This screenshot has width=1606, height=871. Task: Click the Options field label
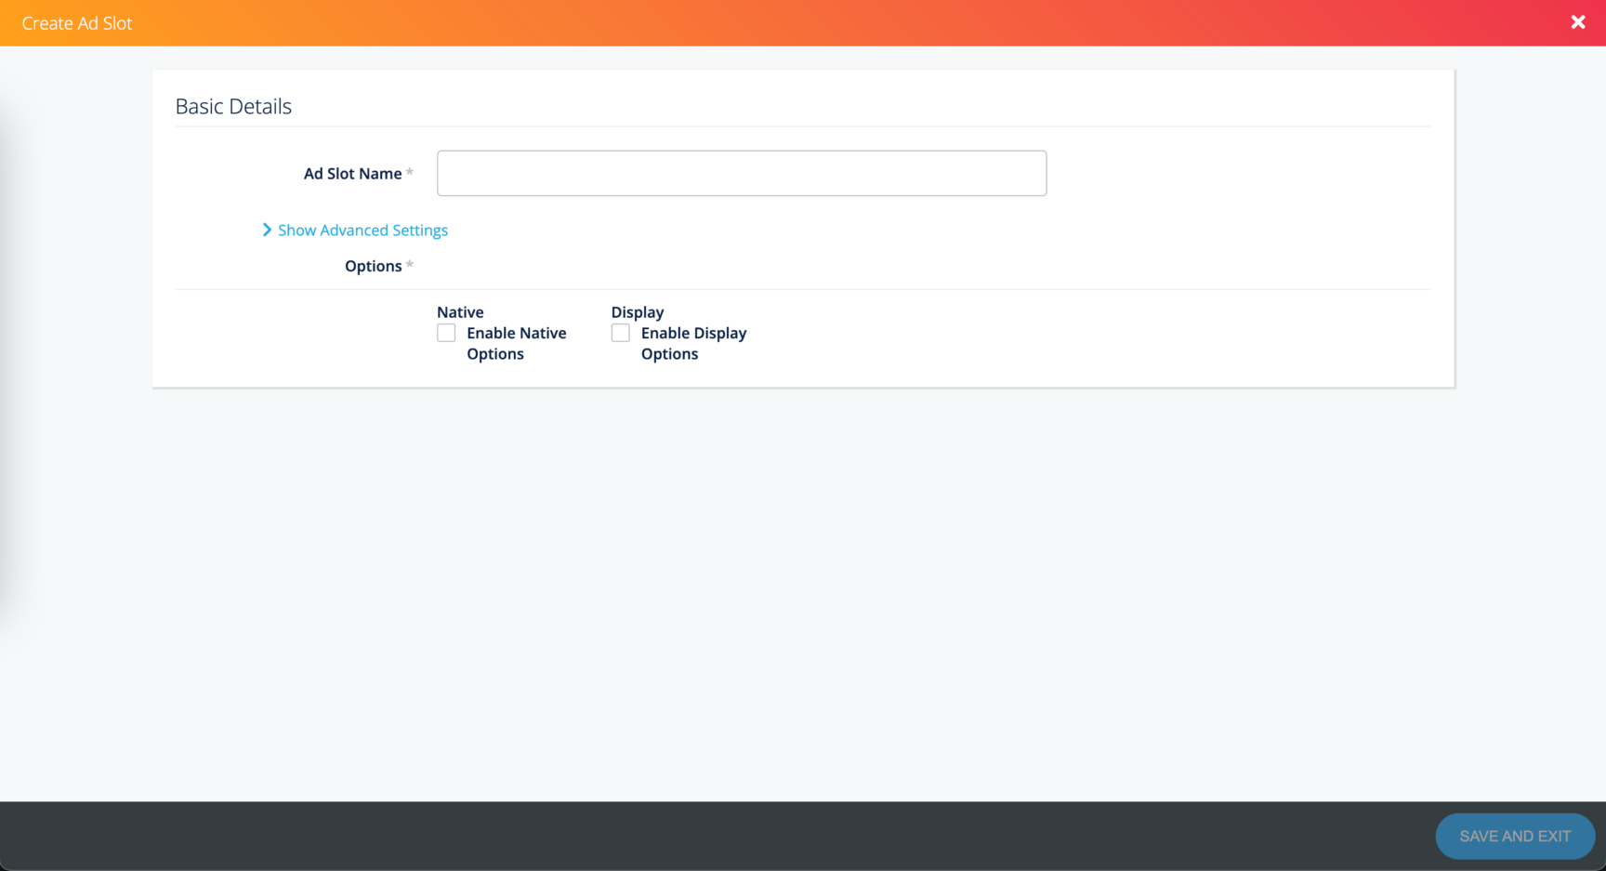[x=373, y=266]
